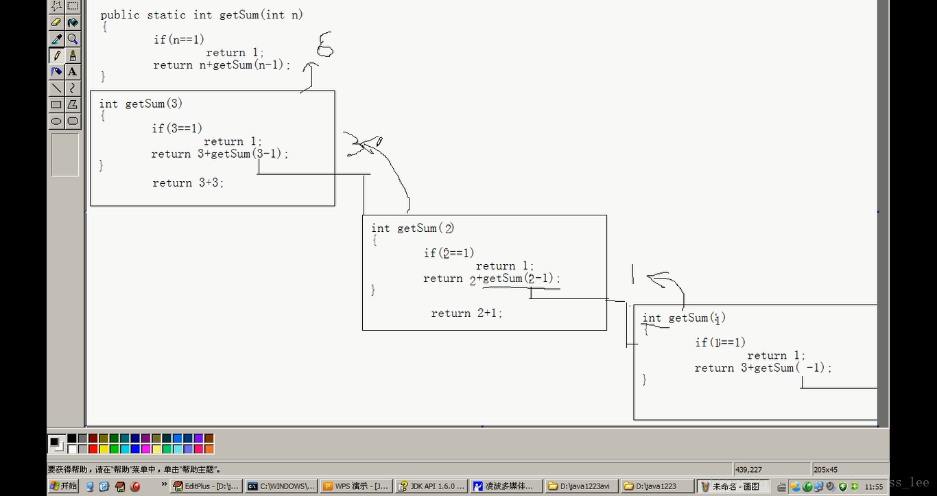Select the Fill With Color bucket tool
937x496 pixels.
(x=72, y=23)
